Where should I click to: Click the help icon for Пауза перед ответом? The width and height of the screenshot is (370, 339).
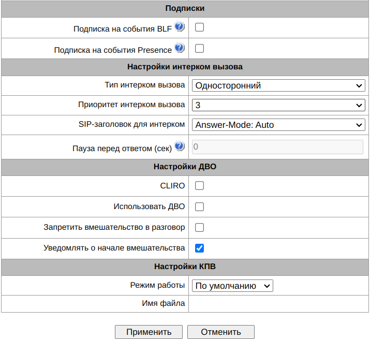(180, 146)
